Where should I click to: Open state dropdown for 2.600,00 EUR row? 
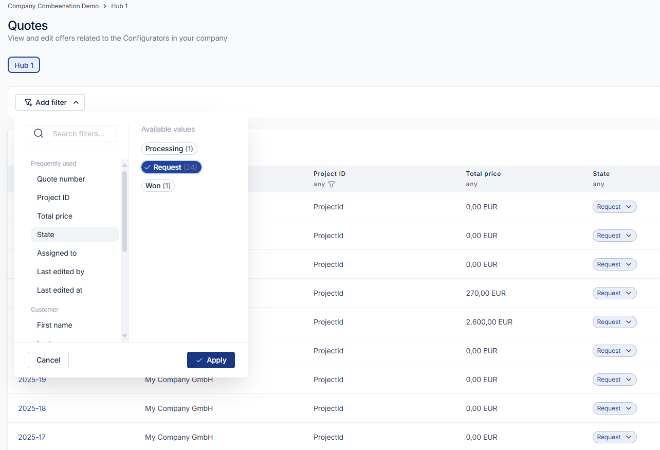click(x=614, y=322)
